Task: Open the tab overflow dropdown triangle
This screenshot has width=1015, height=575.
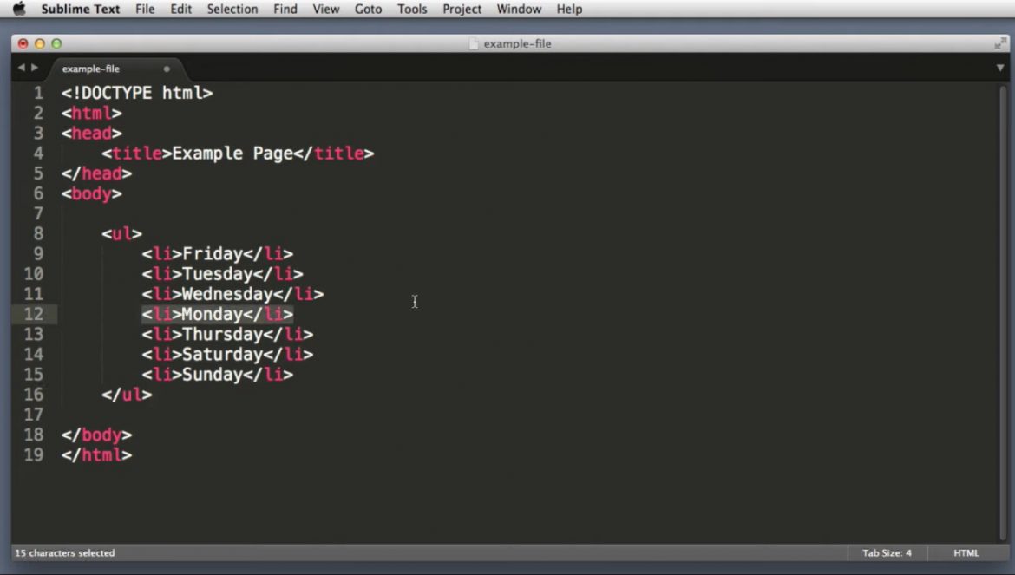Action: click(1002, 67)
